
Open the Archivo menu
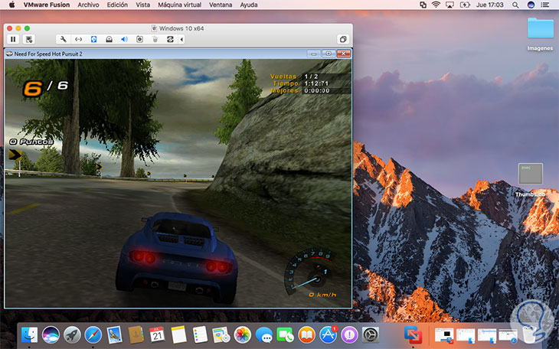[x=88, y=5]
